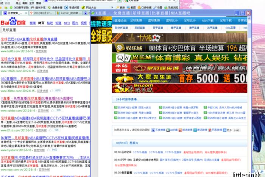Open the 足球巴巴-NBA直播 search result
The width and height of the screenshot is (265, 177).
click(29, 39)
